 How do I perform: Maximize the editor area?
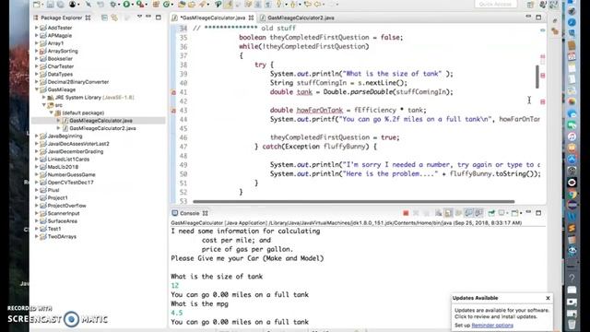pyautogui.click(x=538, y=18)
